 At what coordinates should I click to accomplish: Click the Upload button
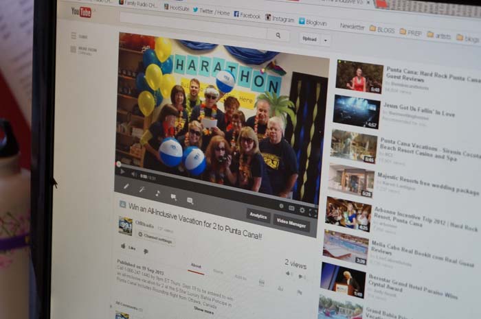pos(310,39)
